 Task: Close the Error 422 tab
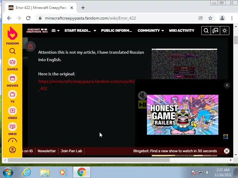click(x=72, y=8)
